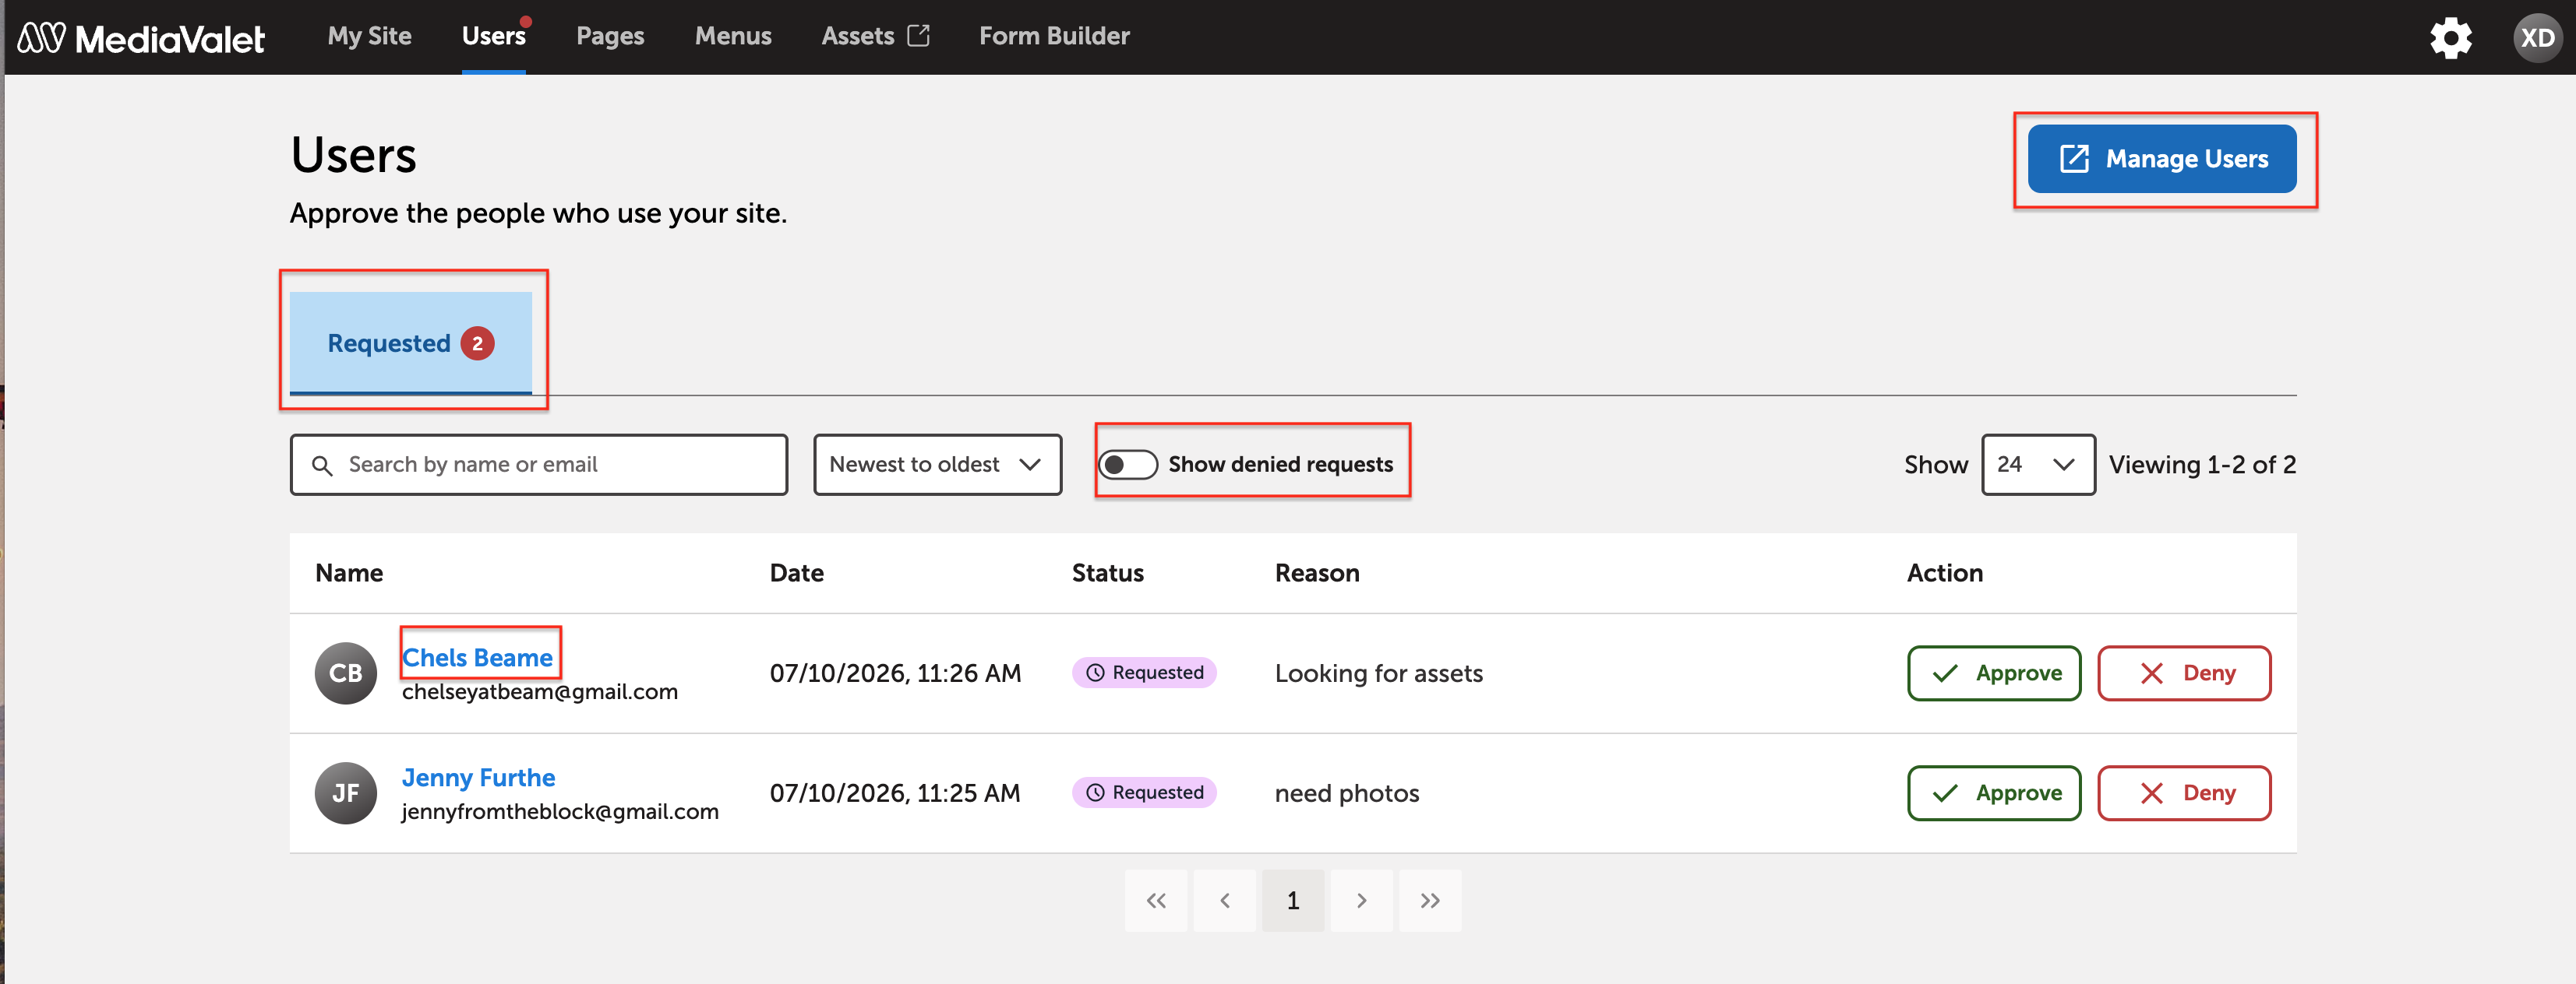Screen dimensions: 2576x984
Task: Open the Show 24 per-page dropdown
Action: [2038, 465]
